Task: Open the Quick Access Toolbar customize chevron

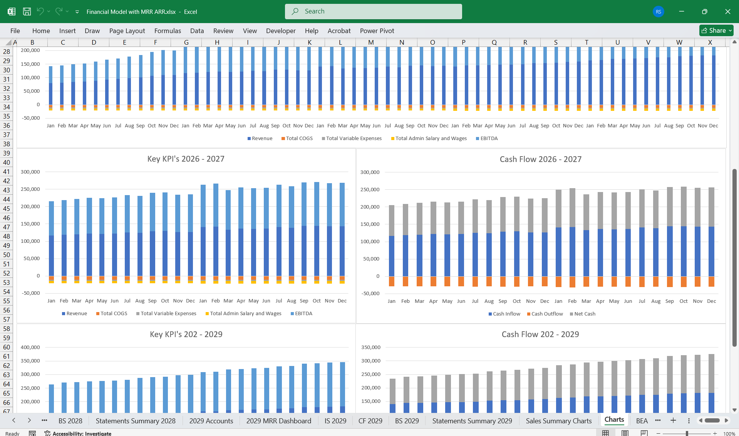Action: 77,12
